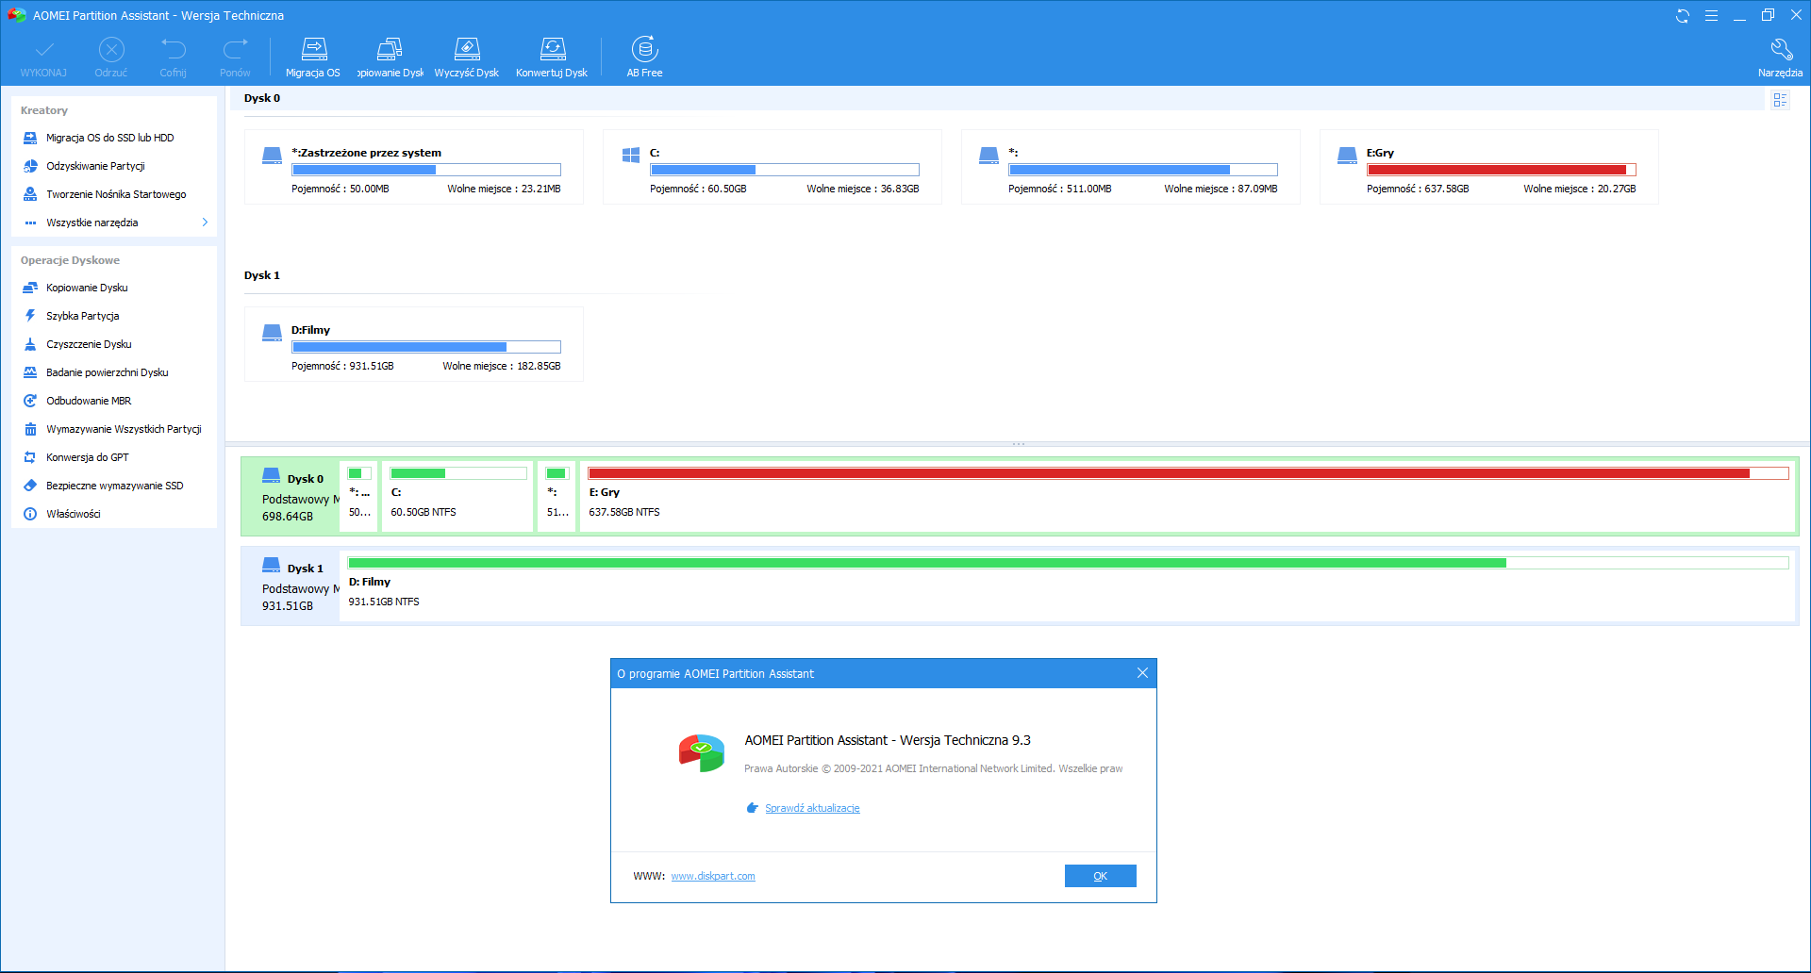Click the pane splitter handle dots

(1019, 443)
